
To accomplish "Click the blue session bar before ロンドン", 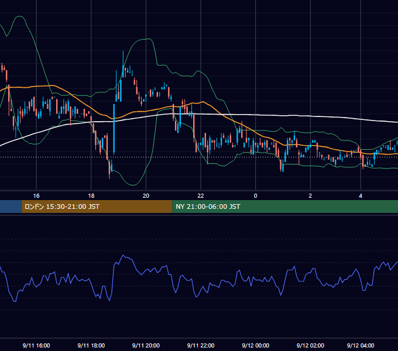I will [x=11, y=207].
